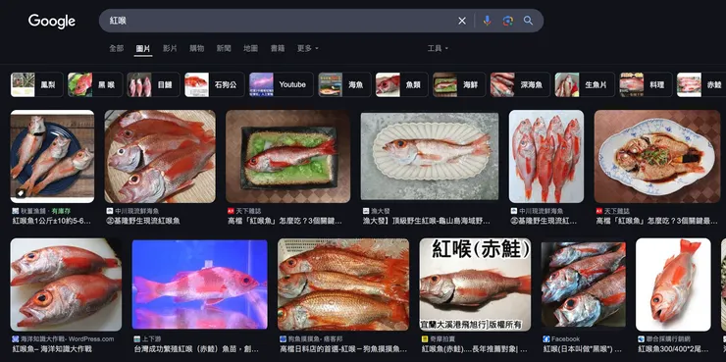Open 基隆野生現流紅喉魚 result link
This screenshot has height=362, width=726.
coord(143,221)
